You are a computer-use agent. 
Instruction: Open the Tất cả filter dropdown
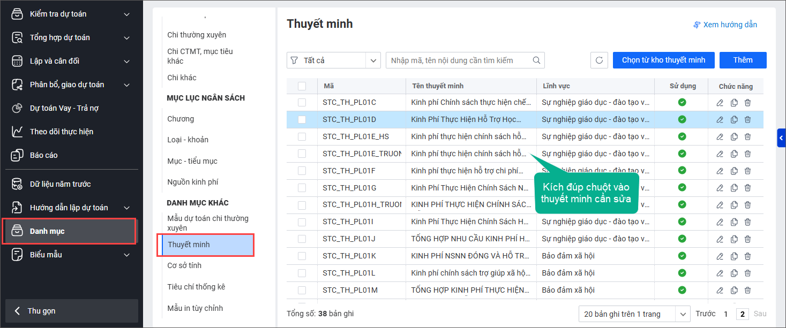click(333, 60)
